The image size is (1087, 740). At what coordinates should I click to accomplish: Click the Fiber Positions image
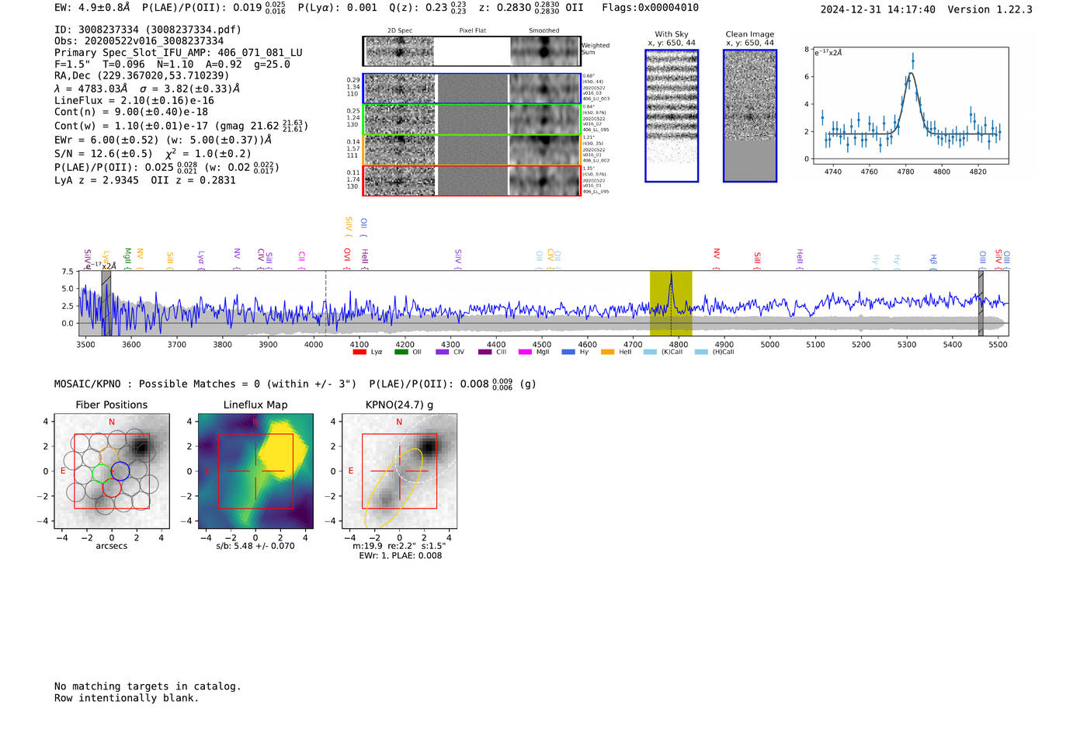click(x=112, y=471)
